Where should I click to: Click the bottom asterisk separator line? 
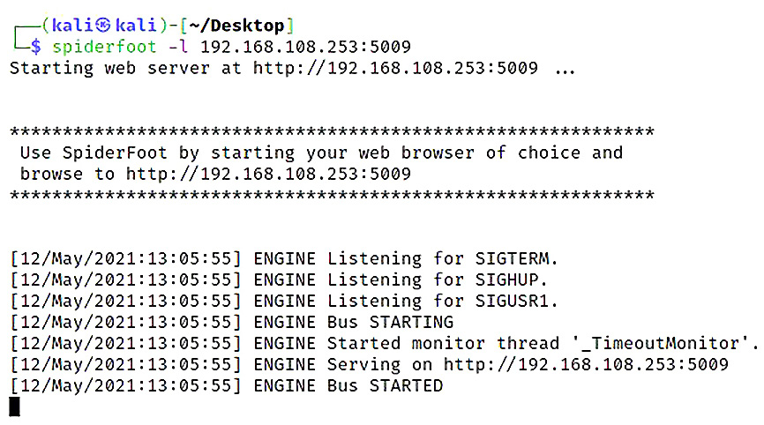[332, 195]
